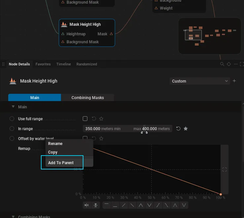Choose Add To Parent from the context menu
The height and width of the screenshot is (218, 244).
[69, 163]
